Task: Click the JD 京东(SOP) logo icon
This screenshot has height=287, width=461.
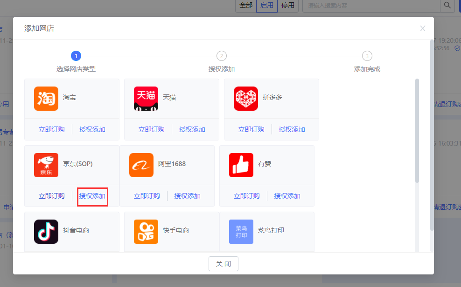Action: coord(46,165)
